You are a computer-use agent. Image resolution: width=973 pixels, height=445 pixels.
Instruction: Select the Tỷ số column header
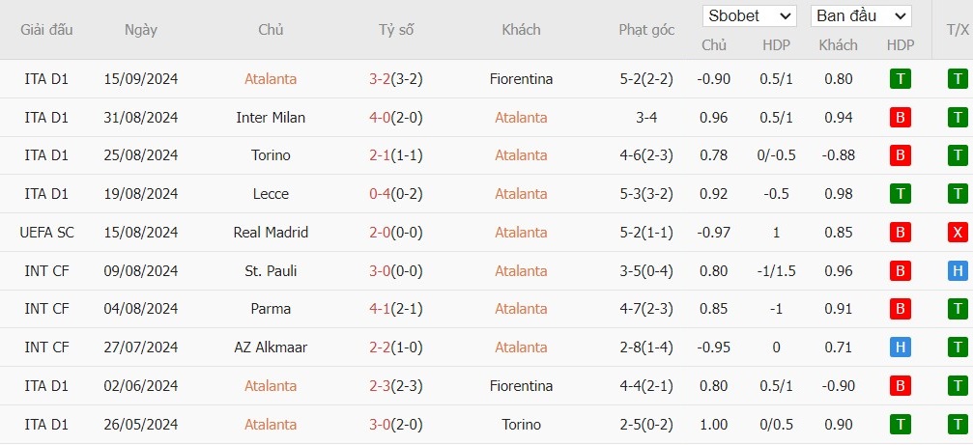click(x=396, y=30)
